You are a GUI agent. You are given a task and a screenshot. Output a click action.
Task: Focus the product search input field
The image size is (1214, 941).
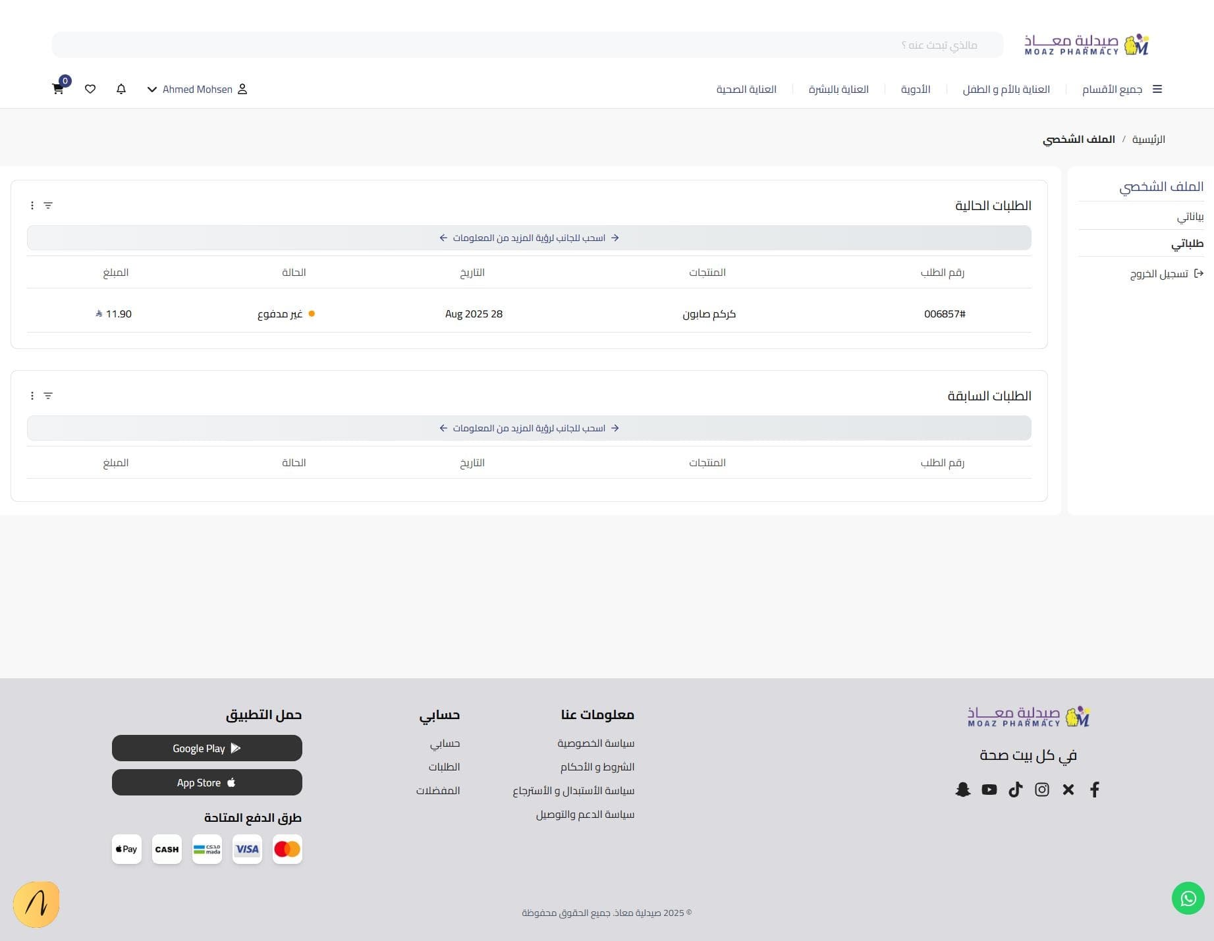pyautogui.click(x=527, y=45)
